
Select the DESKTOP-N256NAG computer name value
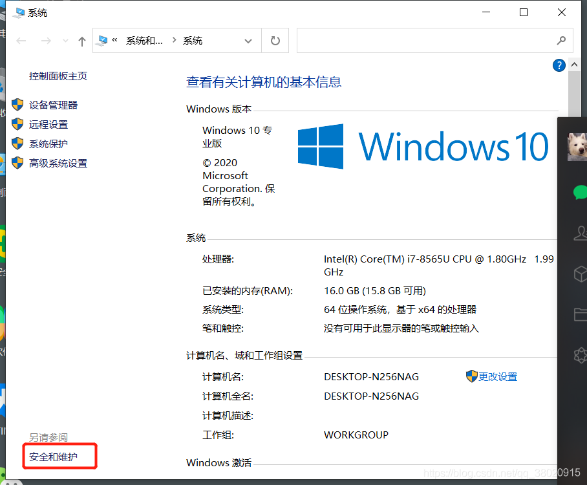click(x=371, y=376)
